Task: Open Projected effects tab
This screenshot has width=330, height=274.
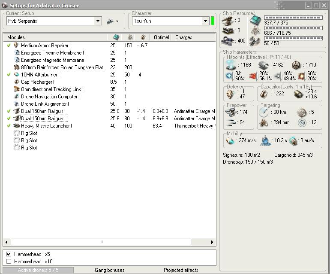Action: pyautogui.click(x=181, y=270)
